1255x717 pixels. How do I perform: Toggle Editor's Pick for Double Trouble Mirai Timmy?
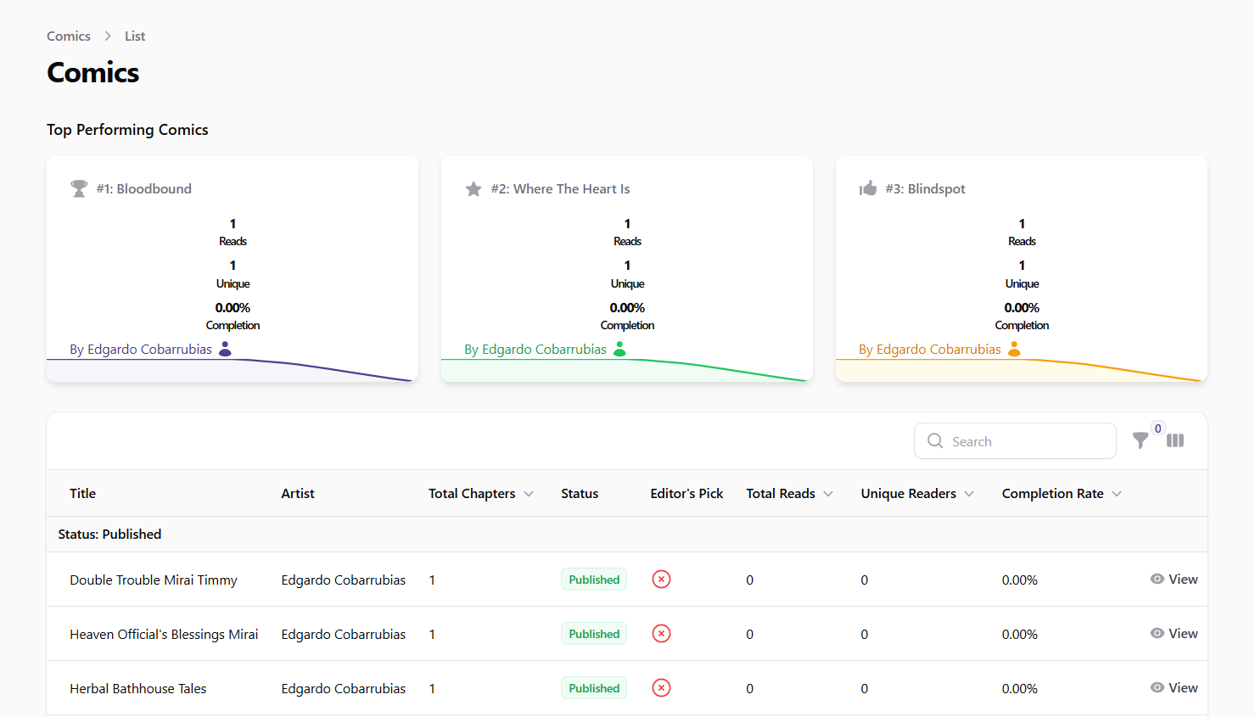661,580
